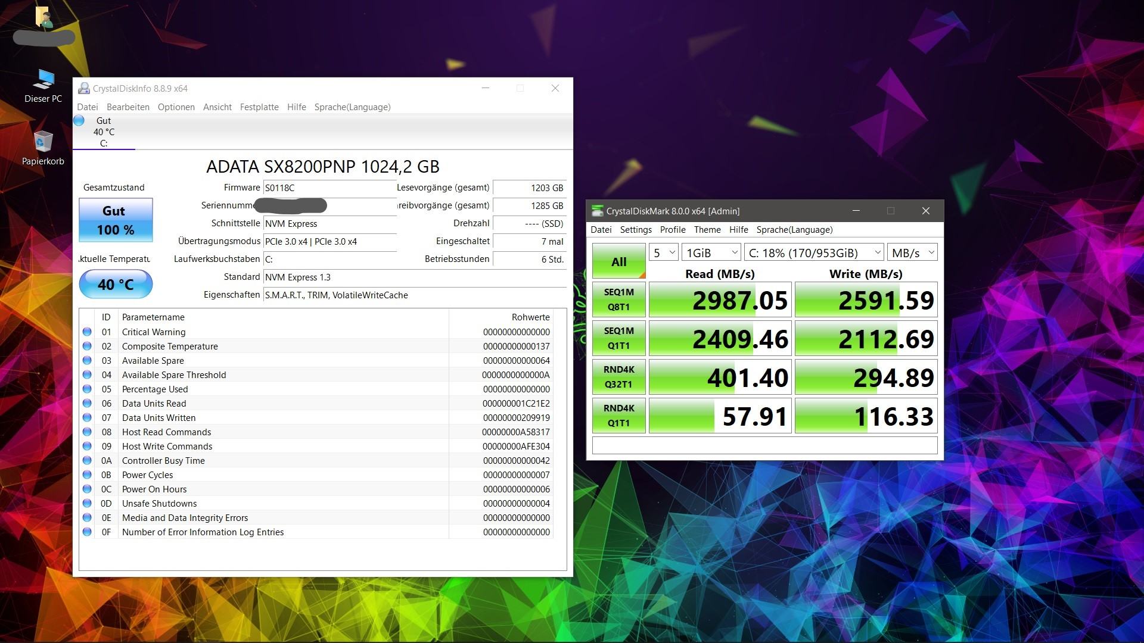Open Festplatte menu in CrystalDiskInfo
1144x643 pixels.
(259, 107)
